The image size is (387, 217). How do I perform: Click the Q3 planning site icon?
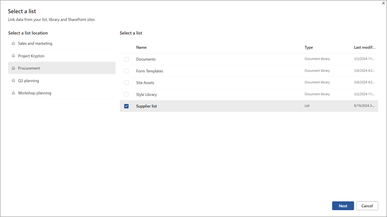(14, 81)
